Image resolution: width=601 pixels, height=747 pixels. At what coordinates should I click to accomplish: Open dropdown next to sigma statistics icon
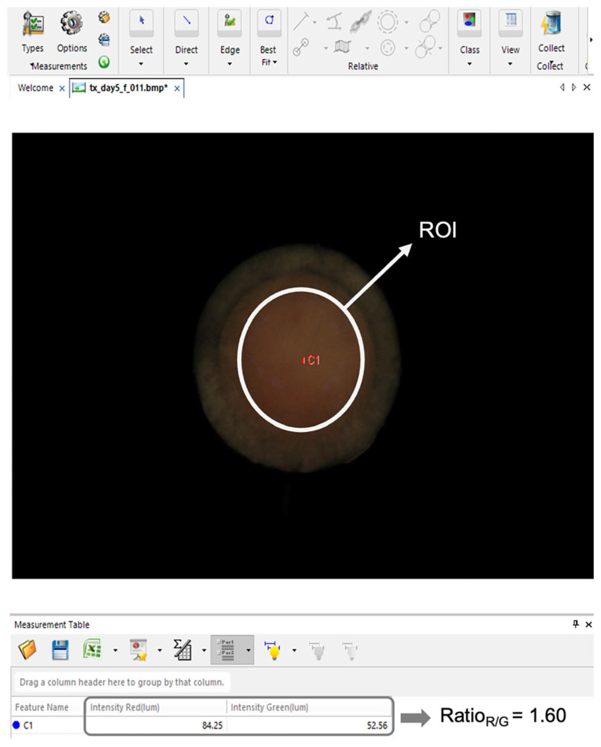pos(204,650)
